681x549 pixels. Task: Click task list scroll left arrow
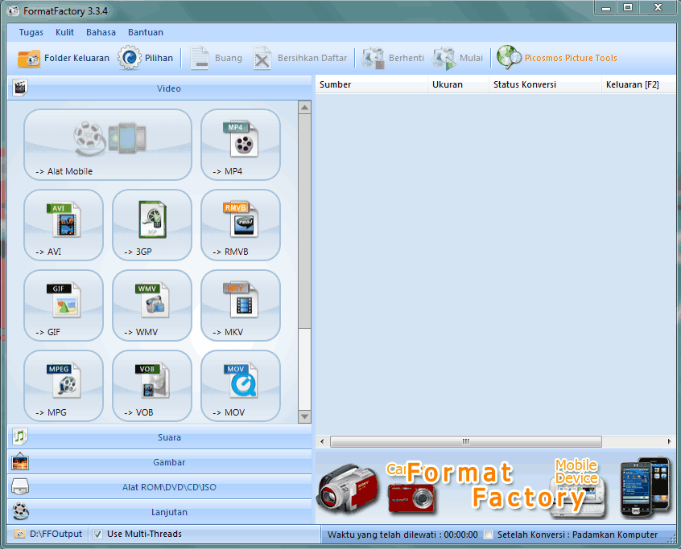322,441
